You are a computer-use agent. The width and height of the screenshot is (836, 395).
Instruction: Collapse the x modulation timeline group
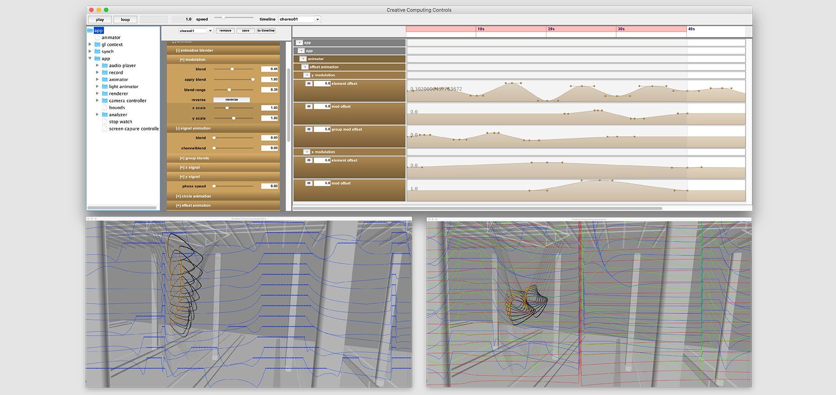point(307,152)
